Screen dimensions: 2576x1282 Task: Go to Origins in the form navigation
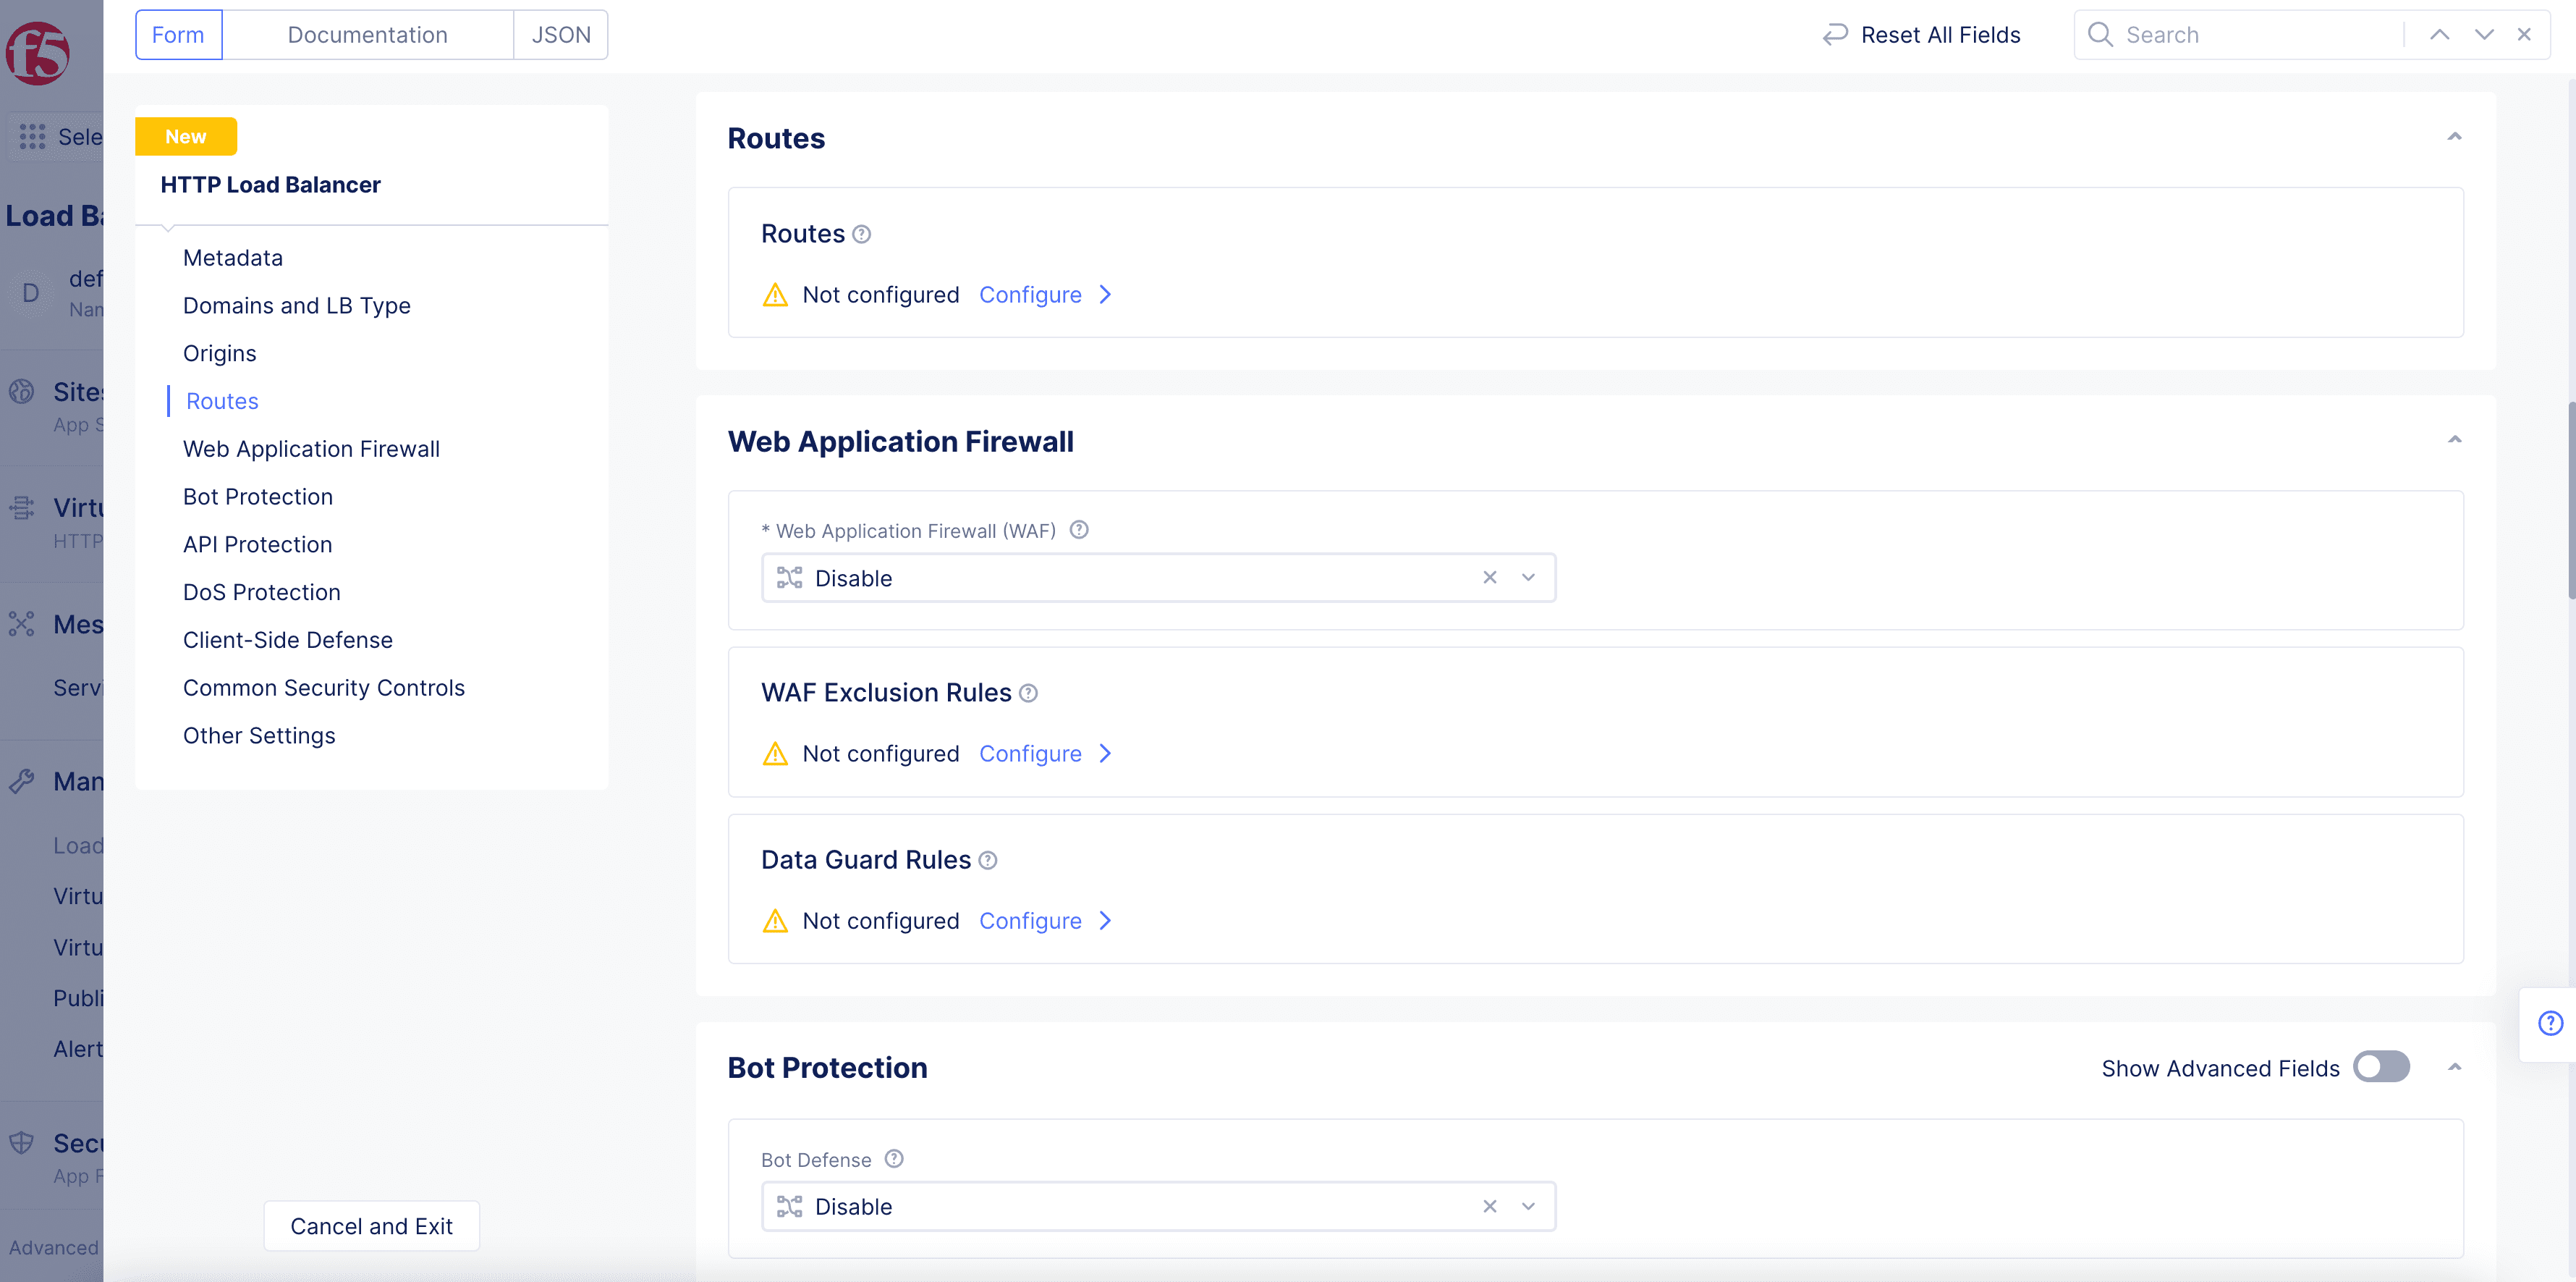point(219,353)
